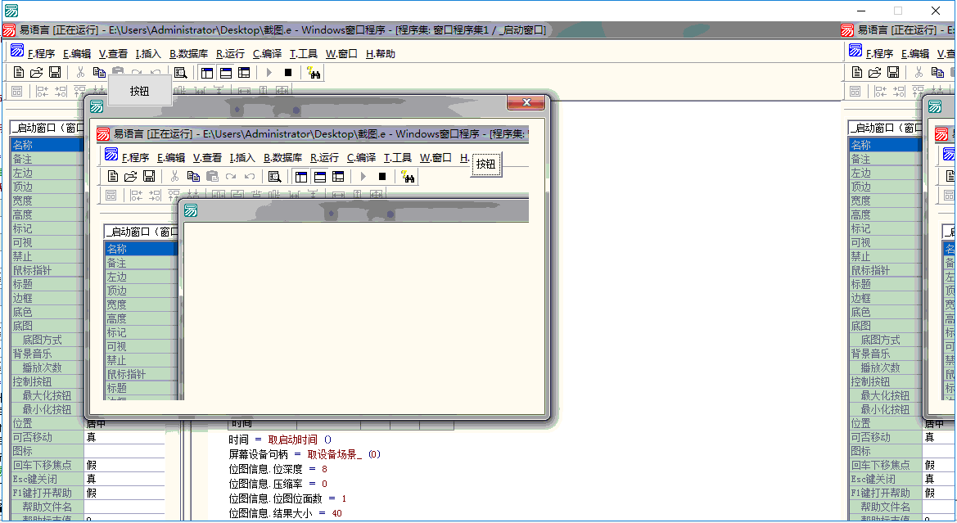
Task: Click the New file icon in the left IDE toolbar
Action: [x=19, y=73]
